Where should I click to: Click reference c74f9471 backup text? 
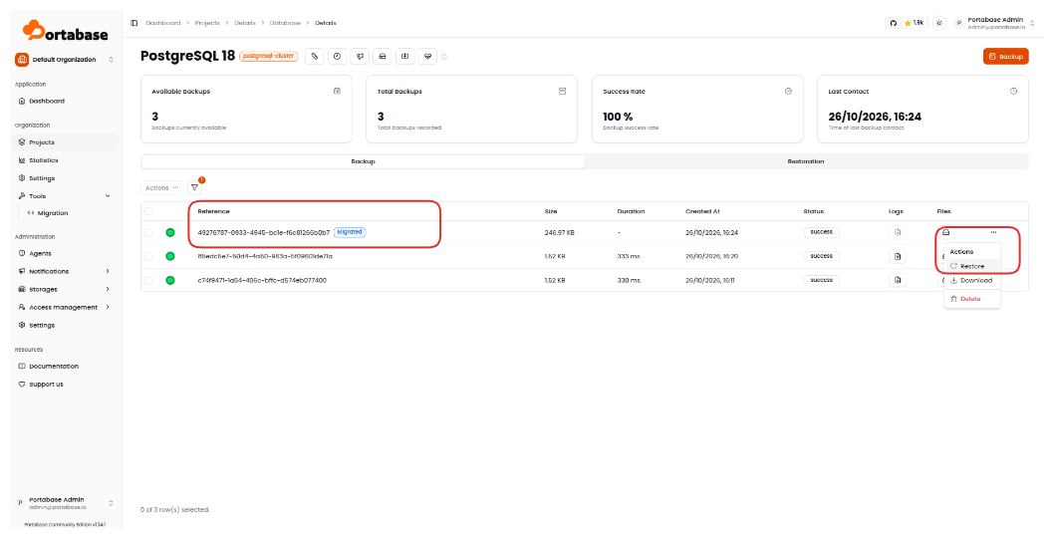(x=262, y=280)
